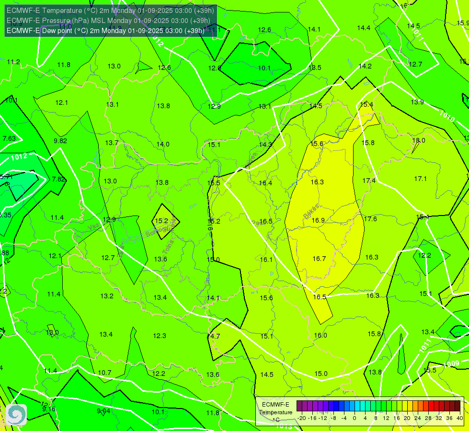
Task: Click the 11.2 temperature value
Action: [x=13, y=62]
